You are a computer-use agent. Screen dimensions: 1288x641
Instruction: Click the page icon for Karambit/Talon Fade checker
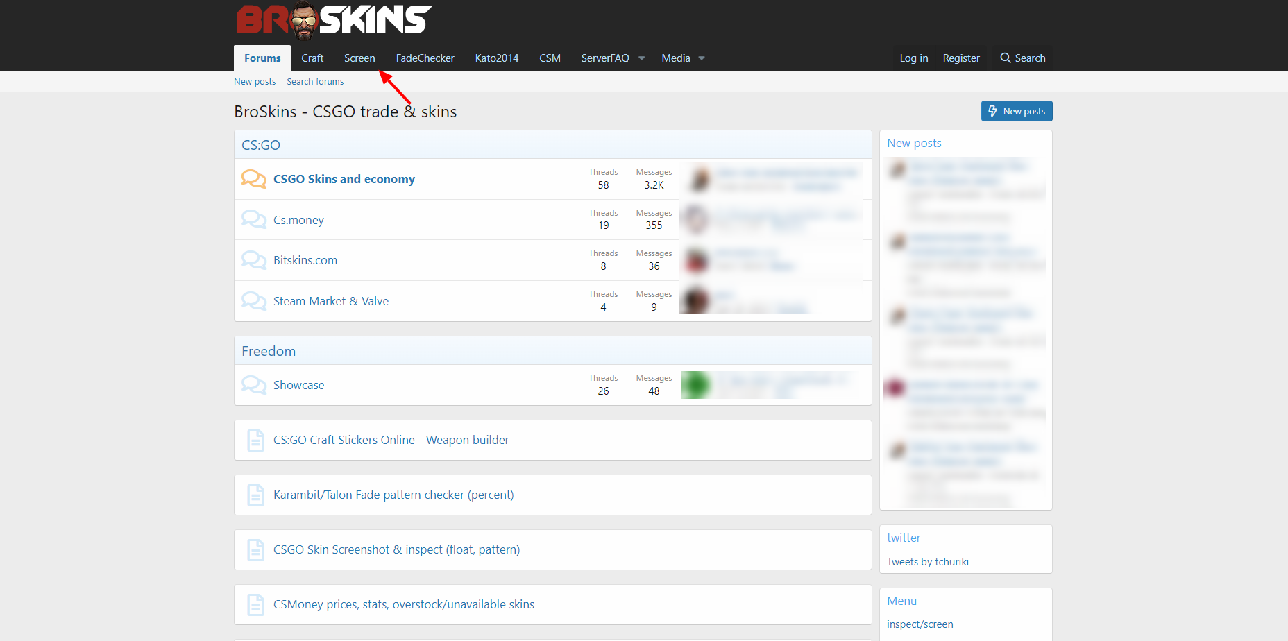tap(256, 495)
